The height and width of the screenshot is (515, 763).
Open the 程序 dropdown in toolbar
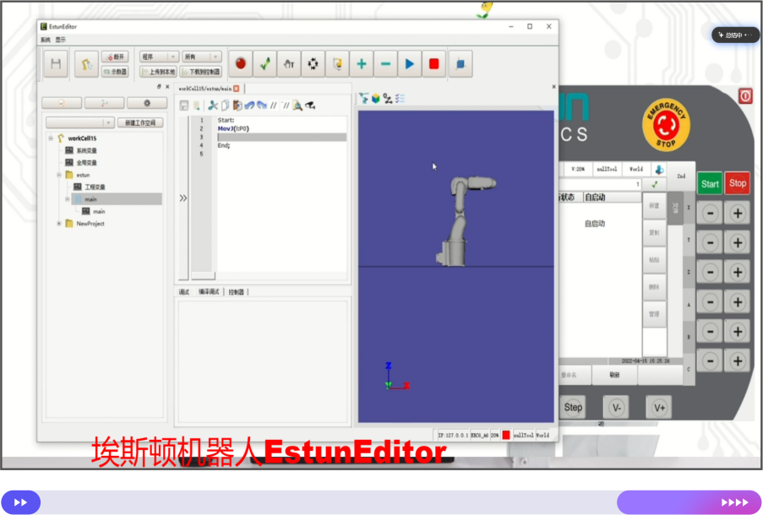tap(158, 57)
